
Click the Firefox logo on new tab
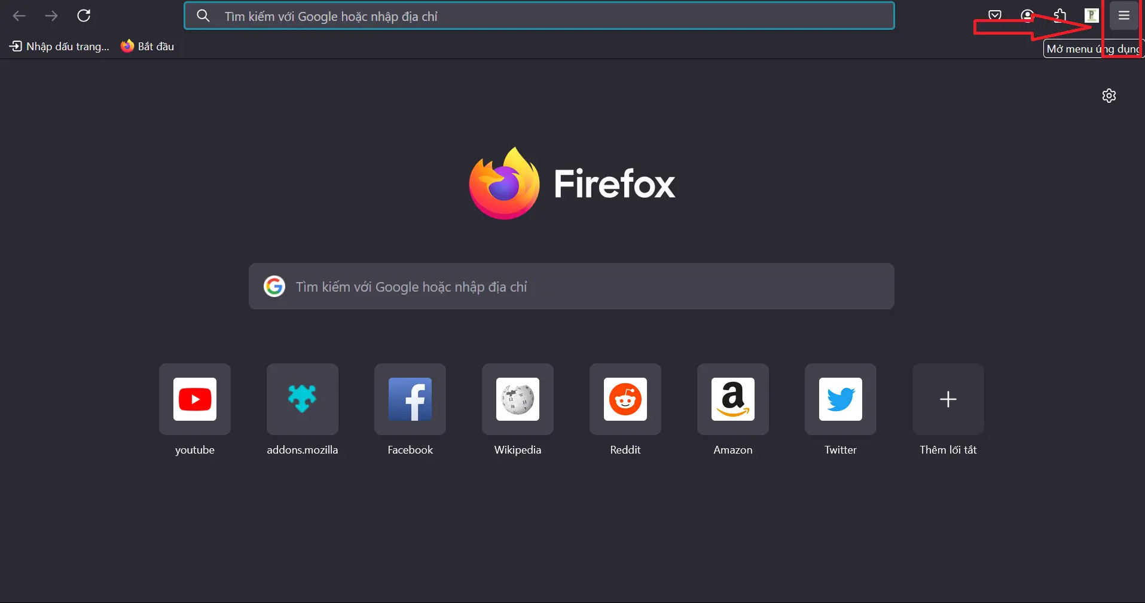coord(572,183)
